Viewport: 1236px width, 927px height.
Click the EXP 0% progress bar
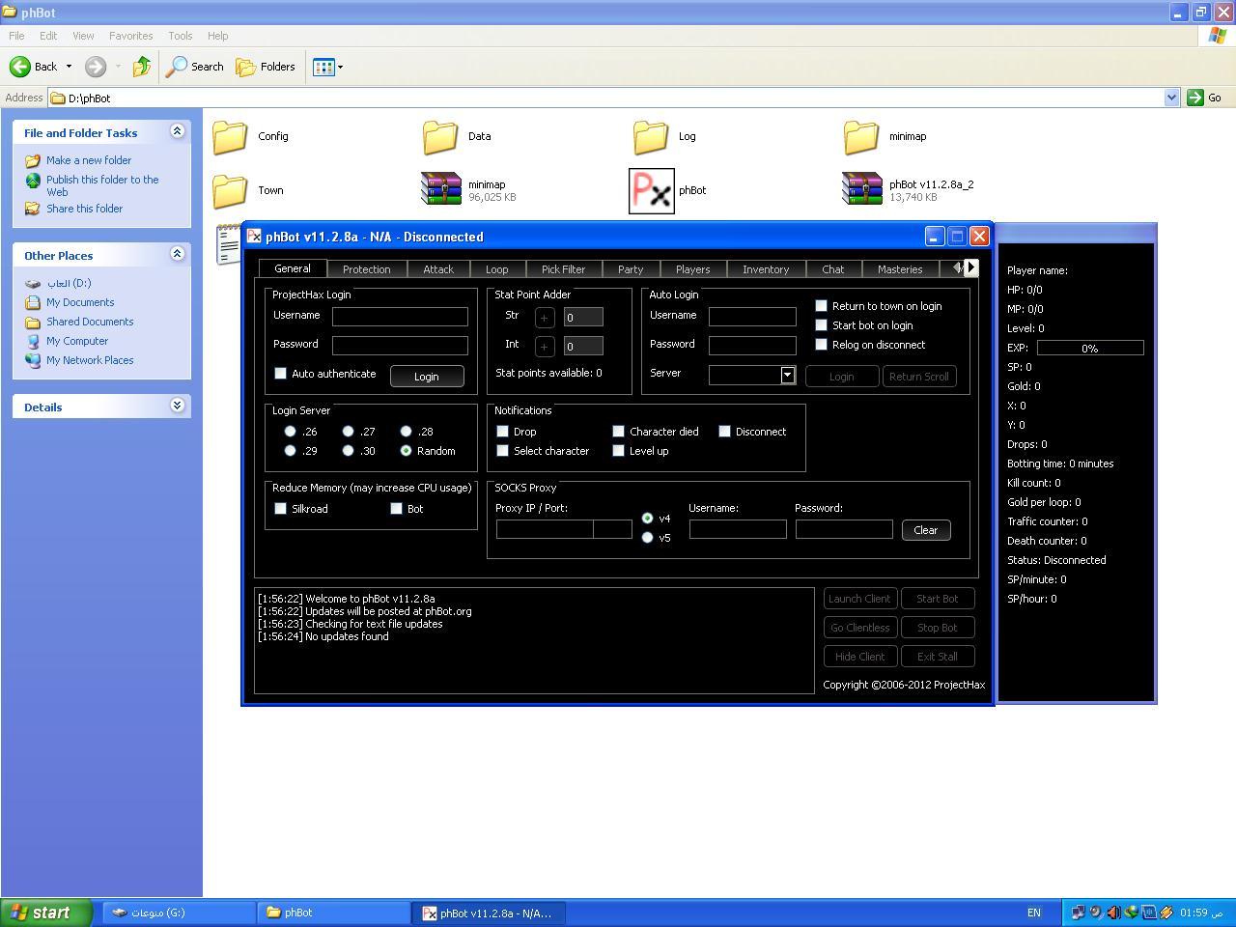1090,348
